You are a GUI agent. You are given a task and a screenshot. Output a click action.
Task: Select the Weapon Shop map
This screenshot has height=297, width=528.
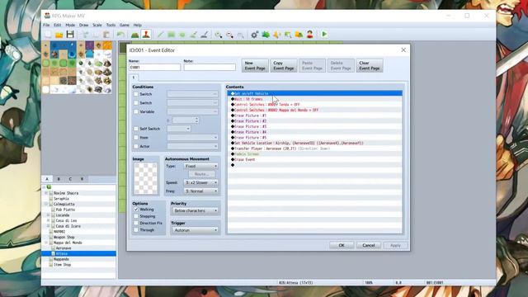click(64, 237)
